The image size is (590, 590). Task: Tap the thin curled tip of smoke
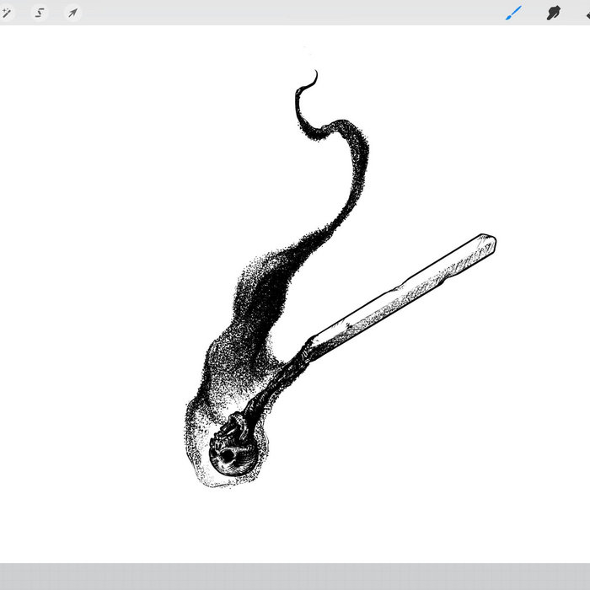[x=312, y=78]
